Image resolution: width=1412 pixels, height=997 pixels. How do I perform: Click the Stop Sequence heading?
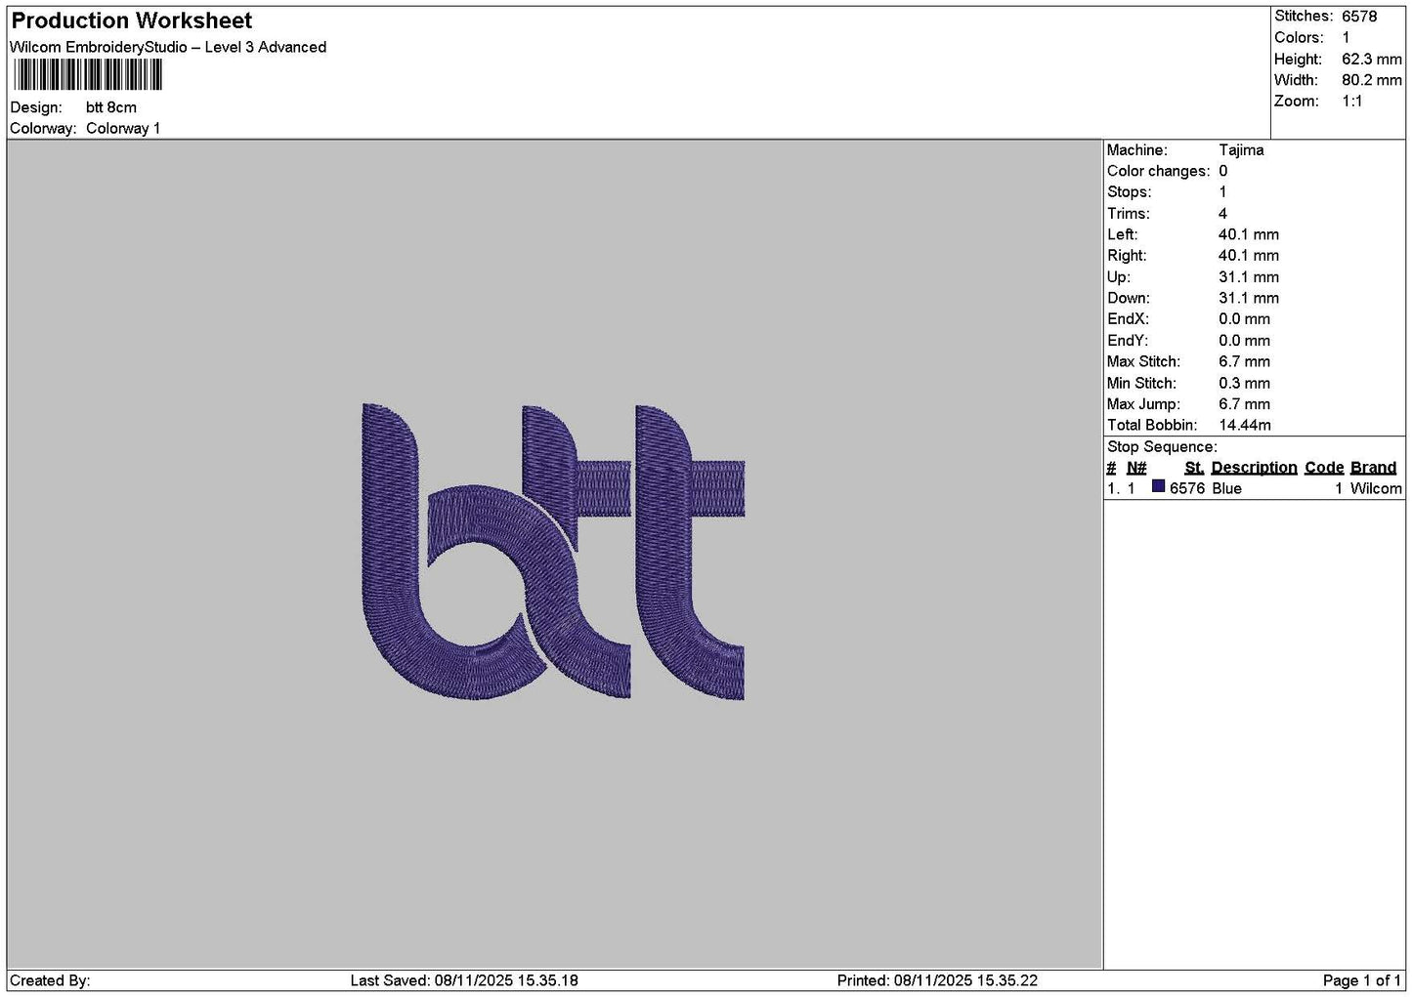point(1162,447)
